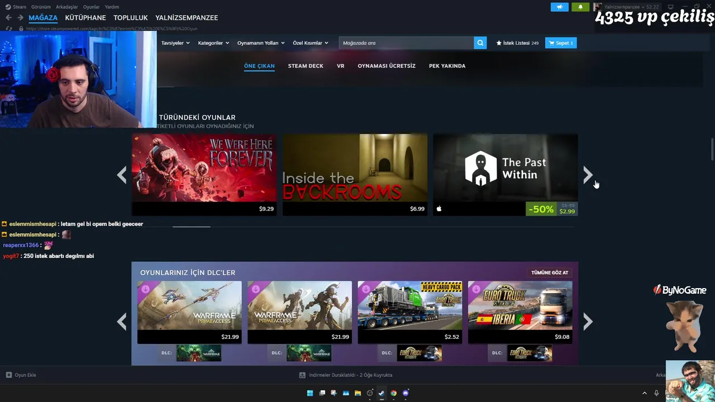This screenshot has width=715, height=402.
Task: Show previous items in DLC carousel
Action: pos(122,322)
